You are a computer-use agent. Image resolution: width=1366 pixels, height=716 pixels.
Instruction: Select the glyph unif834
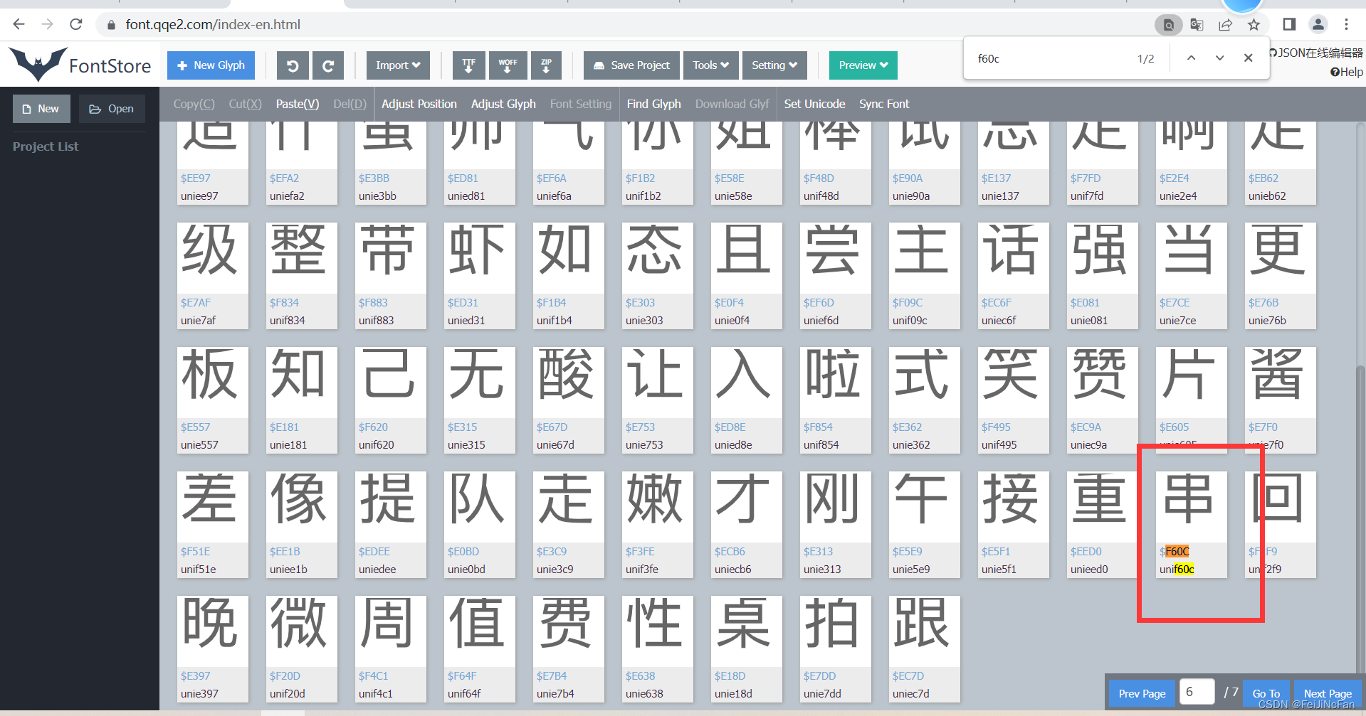(x=301, y=275)
